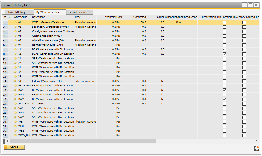The width and height of the screenshot is (262, 156).
Task: Click the orange arrow next to BEAS_BIN
Action: click(x=15, y=86)
